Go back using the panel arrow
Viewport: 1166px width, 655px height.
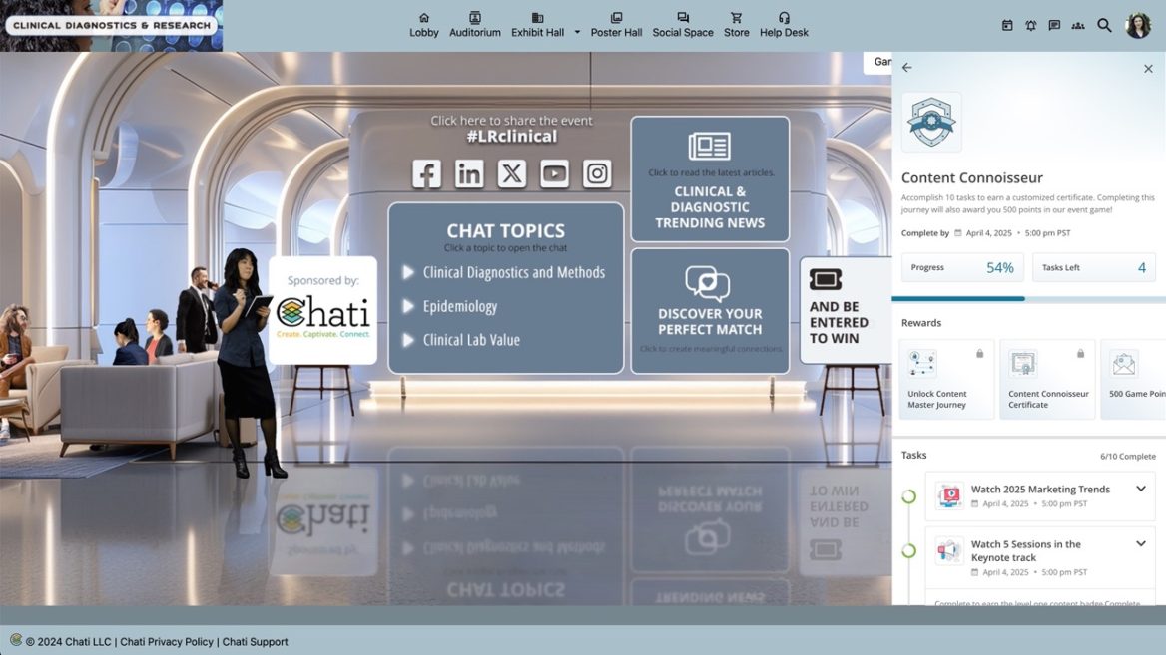(907, 68)
